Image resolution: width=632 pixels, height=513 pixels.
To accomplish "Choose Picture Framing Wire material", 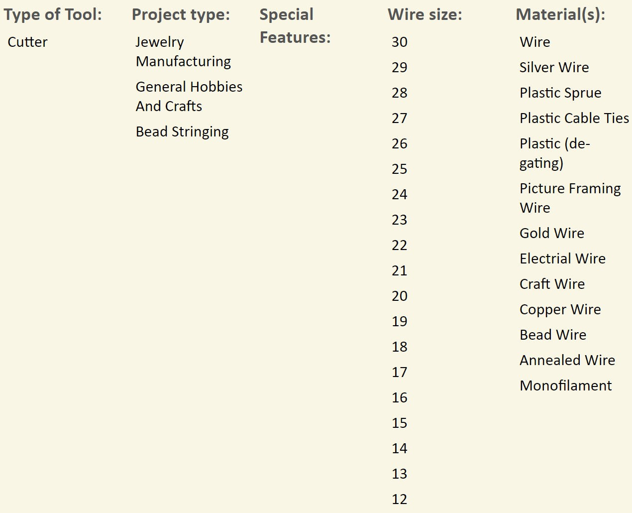I will 570,198.
